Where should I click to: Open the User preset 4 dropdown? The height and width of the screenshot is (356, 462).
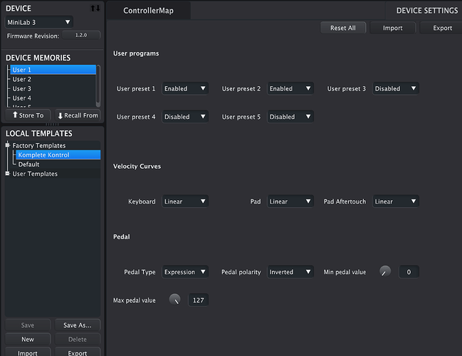pos(185,116)
